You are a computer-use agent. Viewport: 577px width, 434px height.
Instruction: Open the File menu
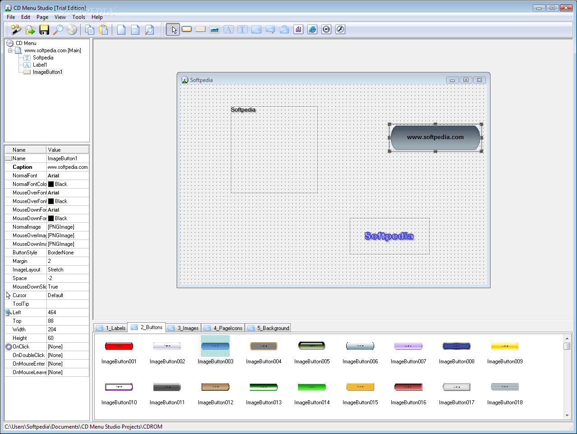(x=11, y=17)
